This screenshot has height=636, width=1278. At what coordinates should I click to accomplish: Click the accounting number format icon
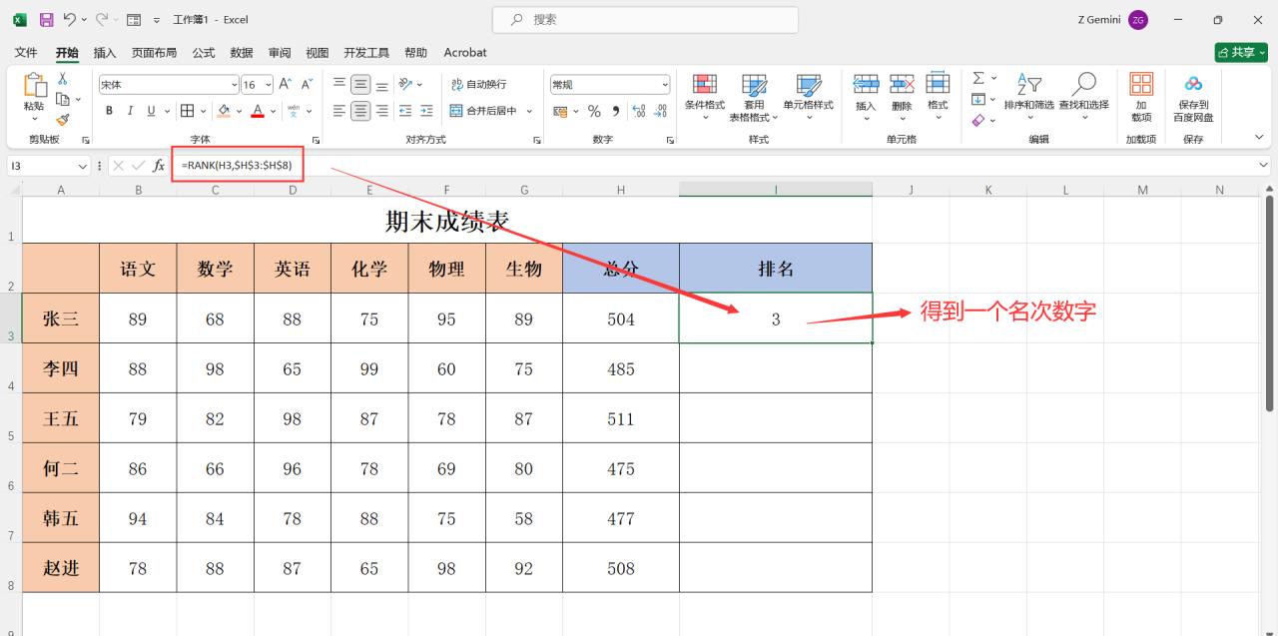coord(560,111)
